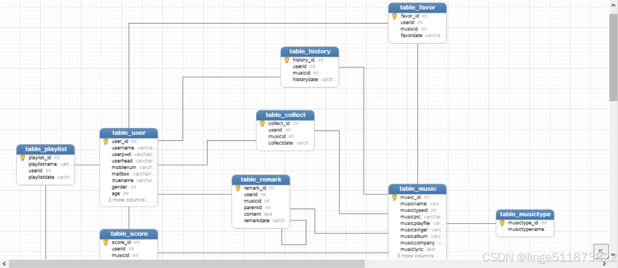This screenshot has width=618, height=268.
Task: Click the horizontal scrollbar thumb
Action: tap(187, 264)
